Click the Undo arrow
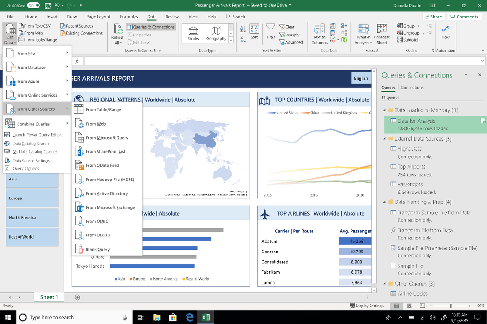This screenshot has height=324, width=487. 57,5
